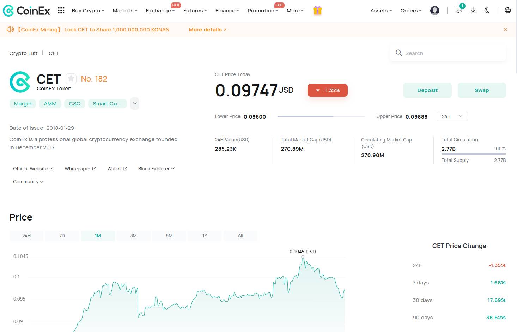Viewport: 517px width, 332px height.
Task: Click the crypto Search input field
Action: click(448, 53)
